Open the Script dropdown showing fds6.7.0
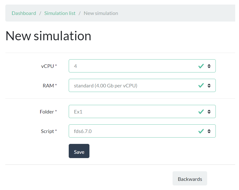 pyautogui.click(x=142, y=131)
